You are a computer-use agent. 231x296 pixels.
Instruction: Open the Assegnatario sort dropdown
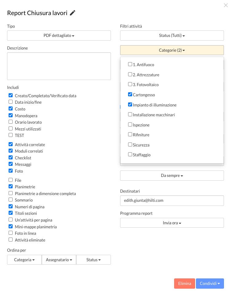point(59,260)
